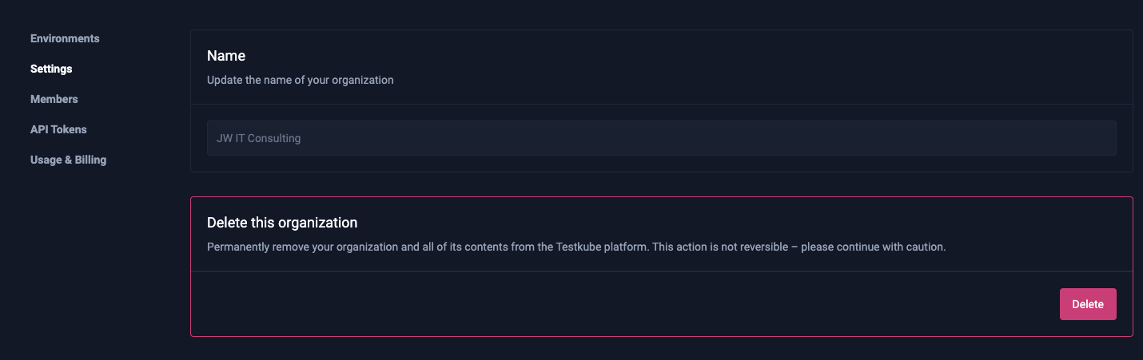Open the Environments section
The image size is (1143, 360).
pos(65,38)
